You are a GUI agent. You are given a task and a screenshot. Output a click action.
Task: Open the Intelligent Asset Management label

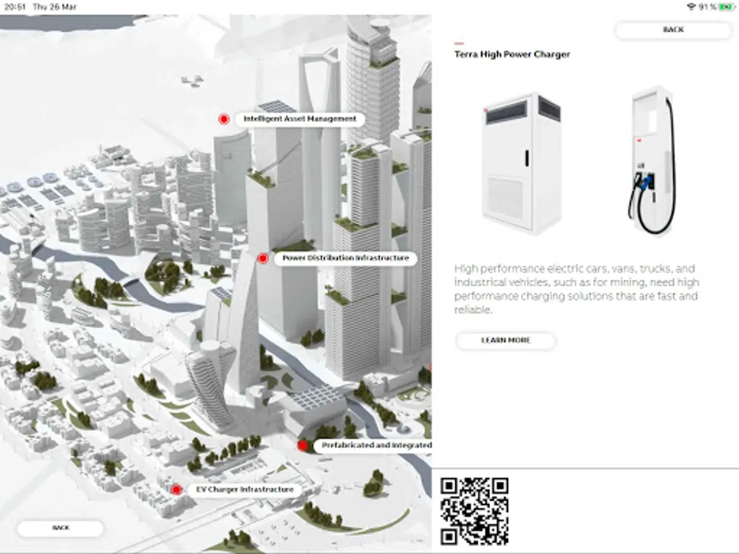(x=300, y=119)
